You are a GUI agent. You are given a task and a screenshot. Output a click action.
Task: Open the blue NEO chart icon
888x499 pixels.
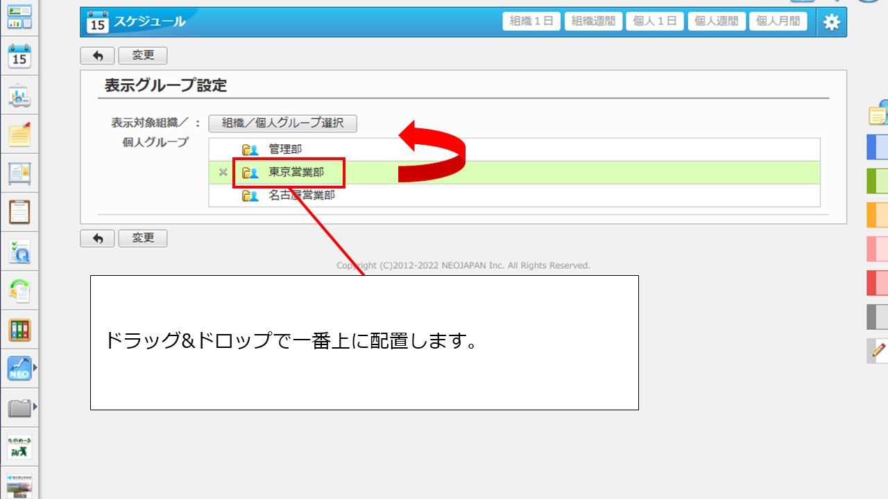tap(19, 369)
